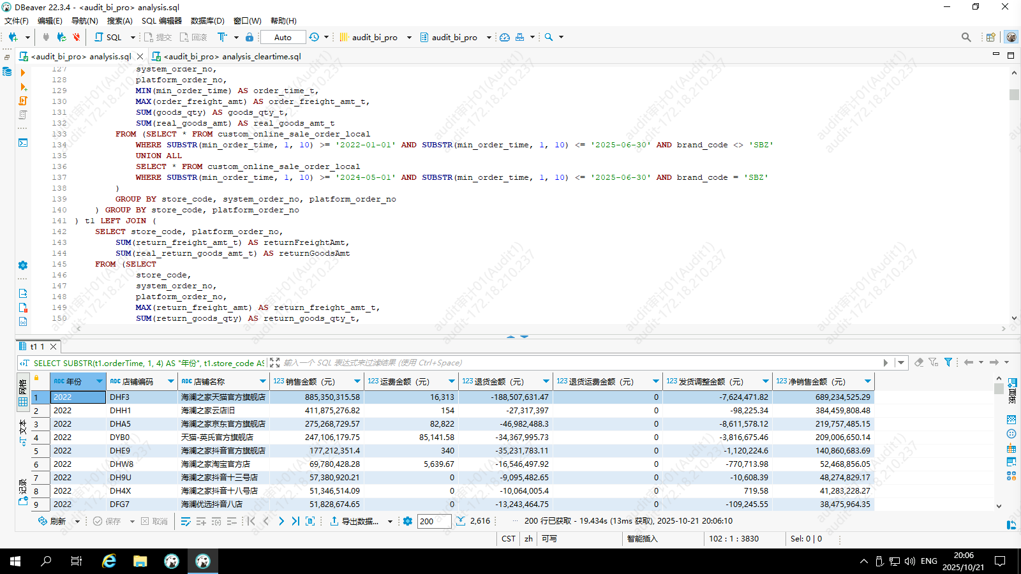Click the 刷新 refresh button

point(52,521)
